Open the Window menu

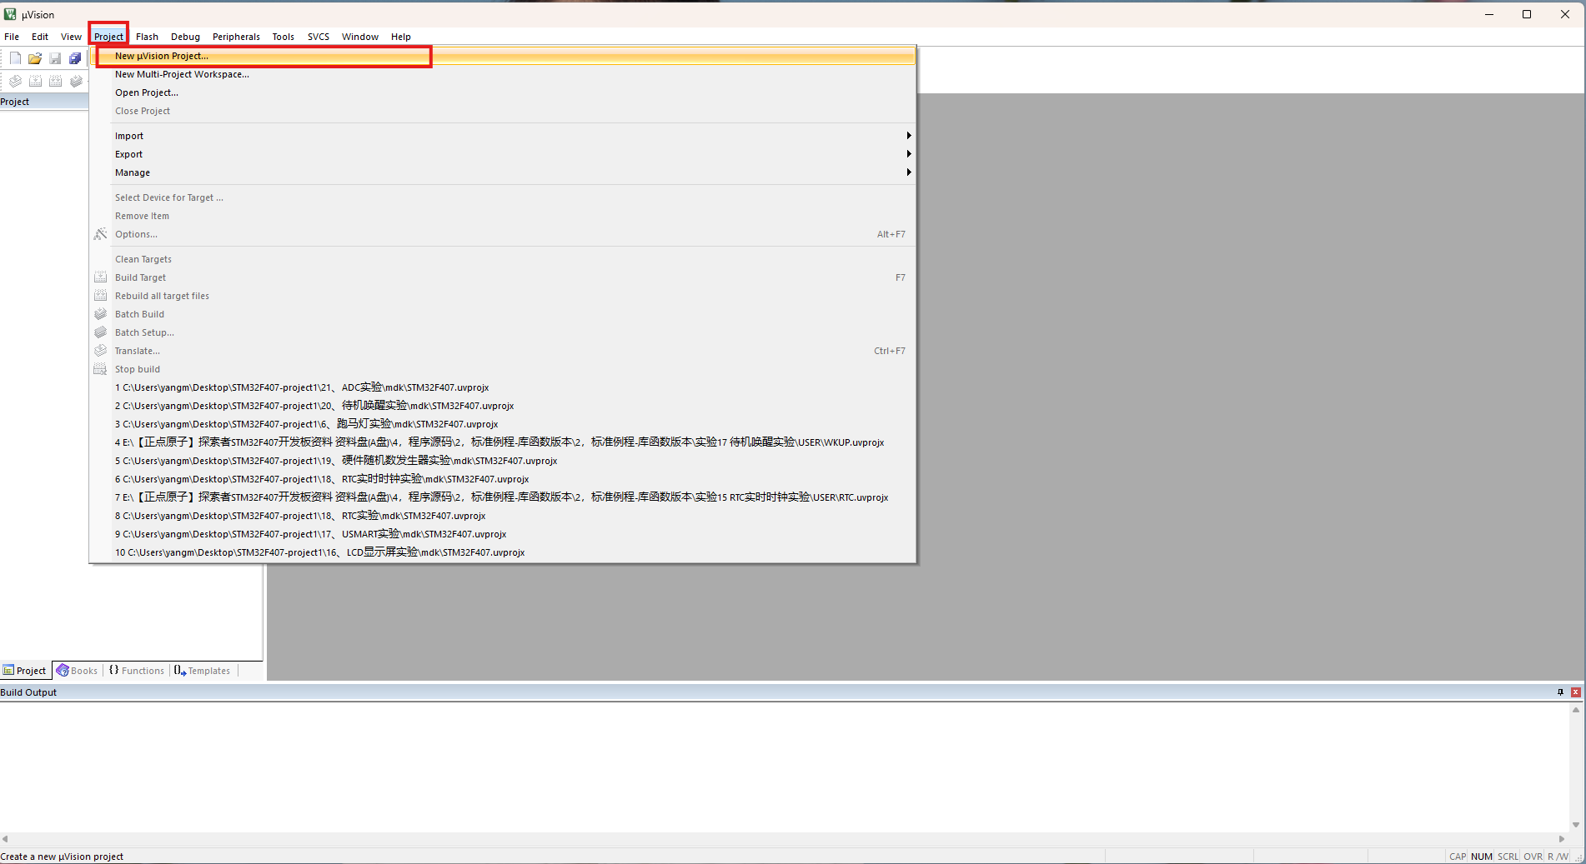click(x=359, y=37)
